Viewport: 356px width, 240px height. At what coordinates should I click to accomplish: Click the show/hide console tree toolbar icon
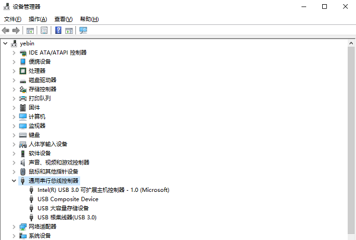pyautogui.click(x=30, y=30)
